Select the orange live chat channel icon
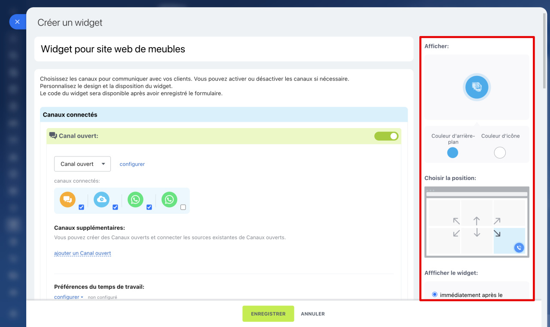Viewport: 550px width, 327px height. (x=67, y=199)
